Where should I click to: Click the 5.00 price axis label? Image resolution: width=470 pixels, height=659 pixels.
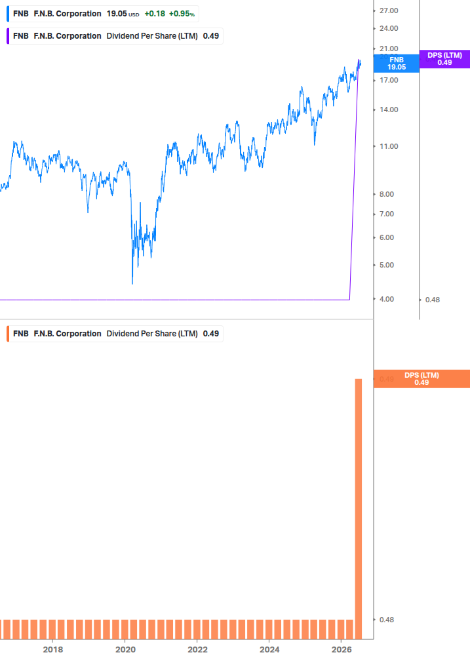[387, 265]
